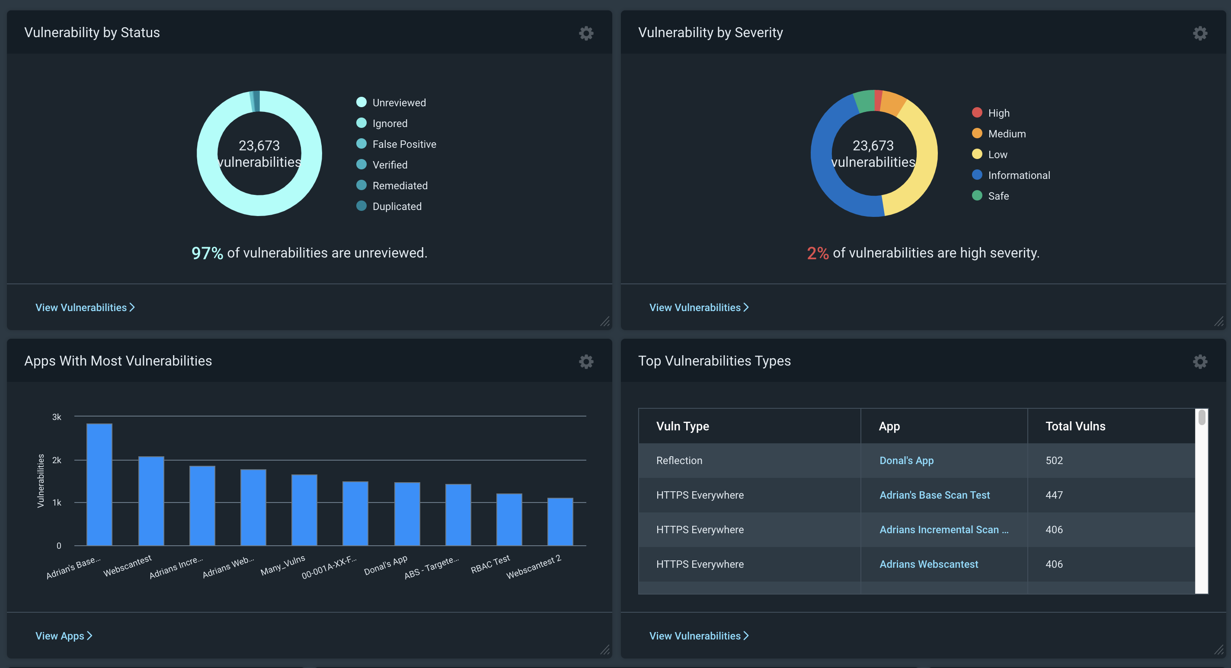Open Vulnerability by Severity settings gear
1231x668 pixels.
click(x=1199, y=33)
